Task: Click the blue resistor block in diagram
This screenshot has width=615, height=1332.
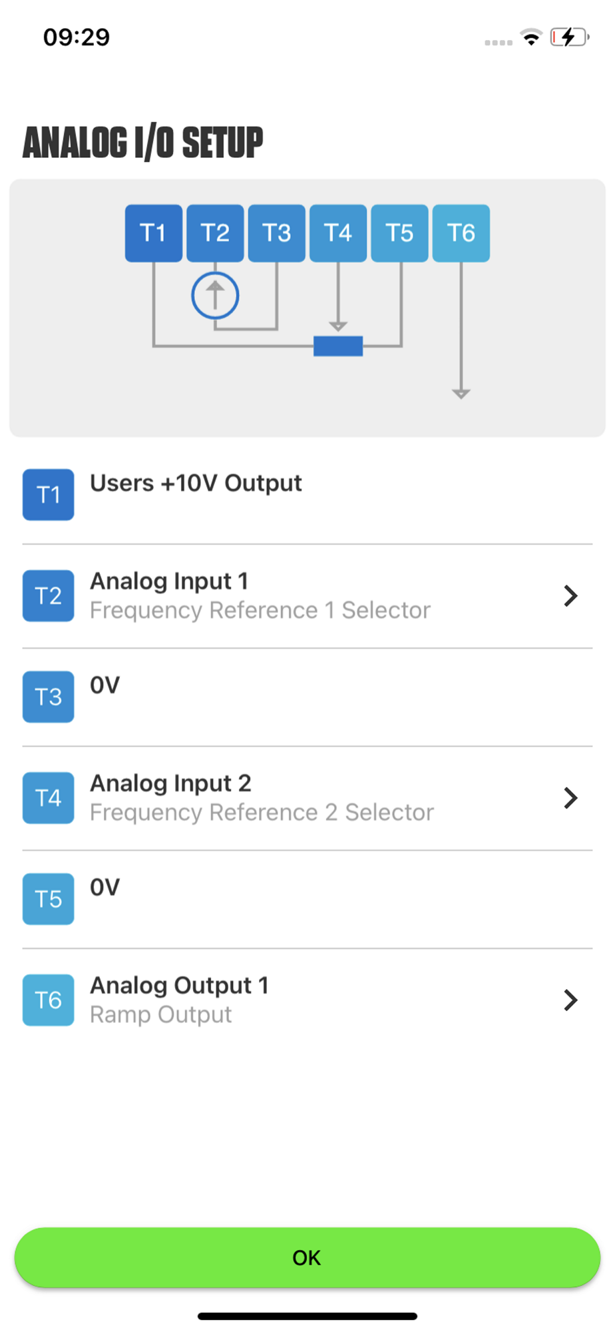Action: click(x=338, y=346)
